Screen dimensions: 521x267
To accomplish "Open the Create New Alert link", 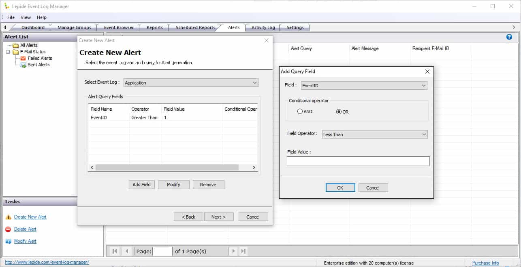I will coord(30,217).
